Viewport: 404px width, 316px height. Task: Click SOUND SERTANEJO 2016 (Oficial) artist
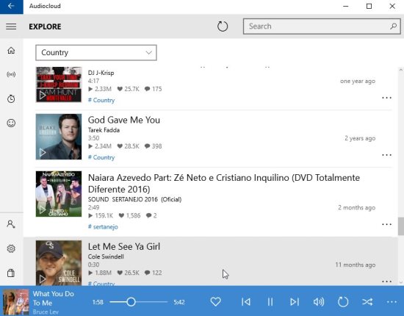pyautogui.click(x=134, y=199)
